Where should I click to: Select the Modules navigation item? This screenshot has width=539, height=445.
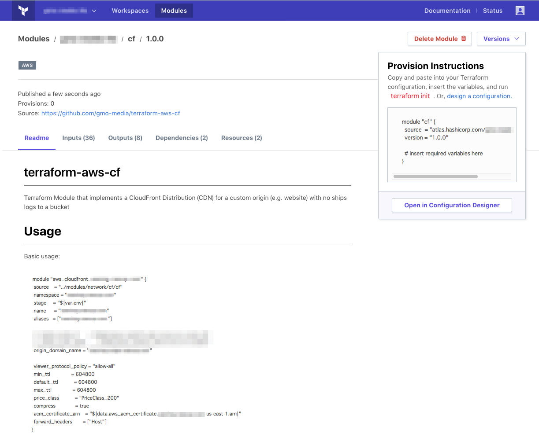pyautogui.click(x=174, y=11)
